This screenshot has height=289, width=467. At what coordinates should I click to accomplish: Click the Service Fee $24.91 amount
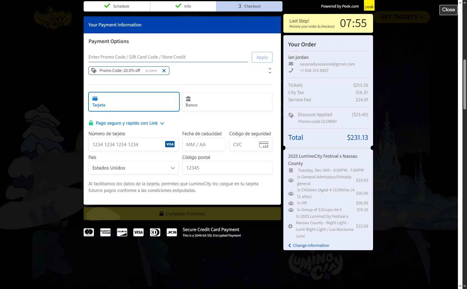click(x=362, y=100)
